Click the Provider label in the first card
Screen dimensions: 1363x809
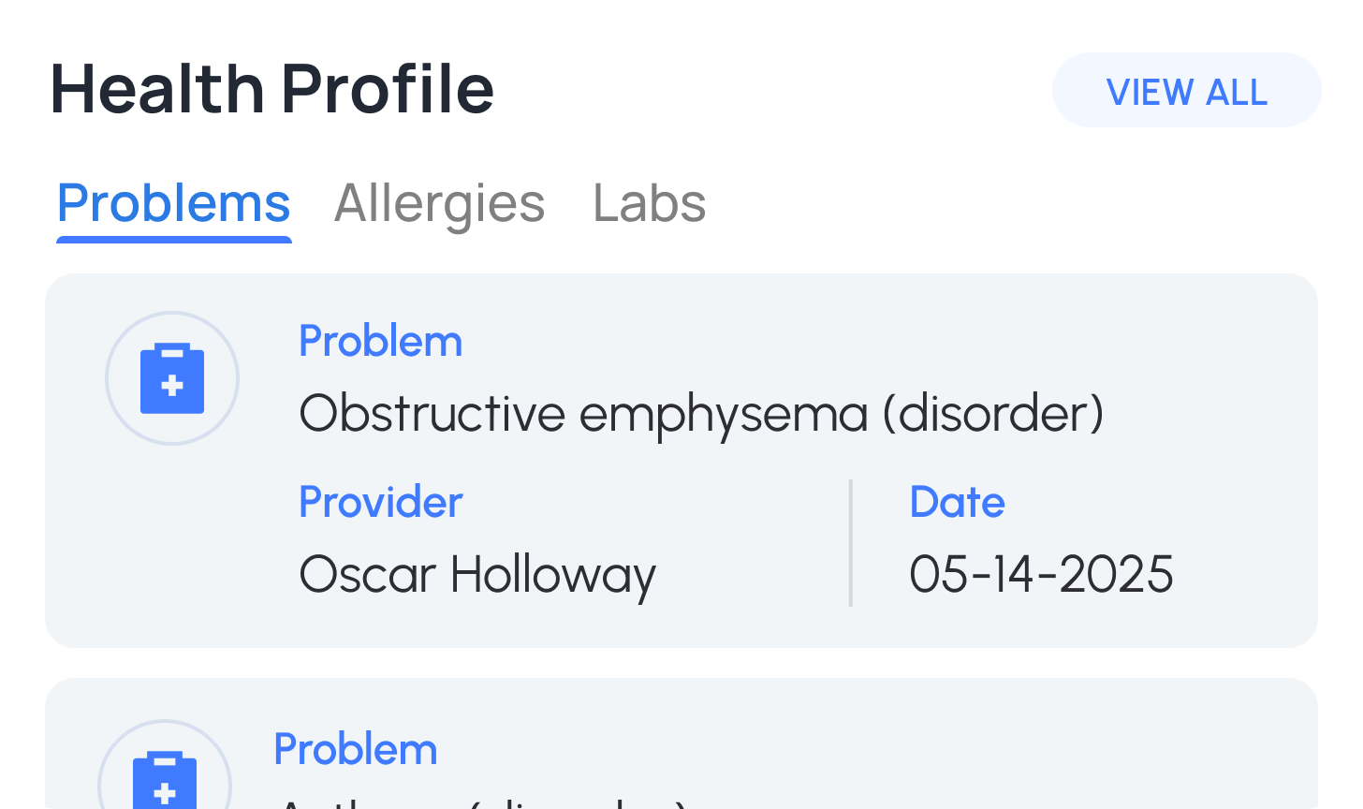[x=380, y=503]
